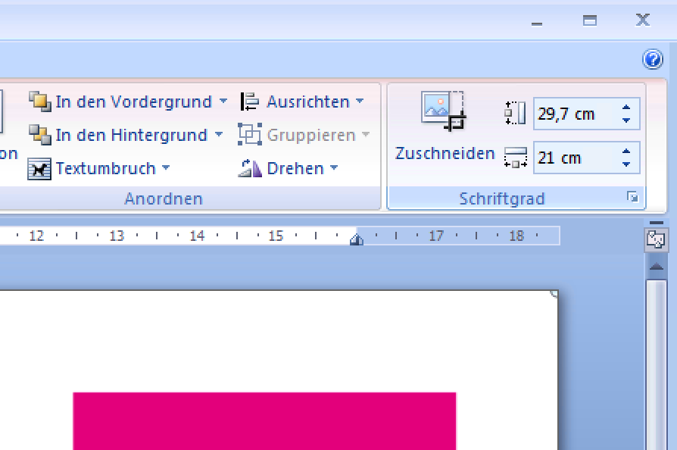This screenshot has height=450, width=677.
Task: Open the Drehen dropdown arrow
Action: coord(333,168)
